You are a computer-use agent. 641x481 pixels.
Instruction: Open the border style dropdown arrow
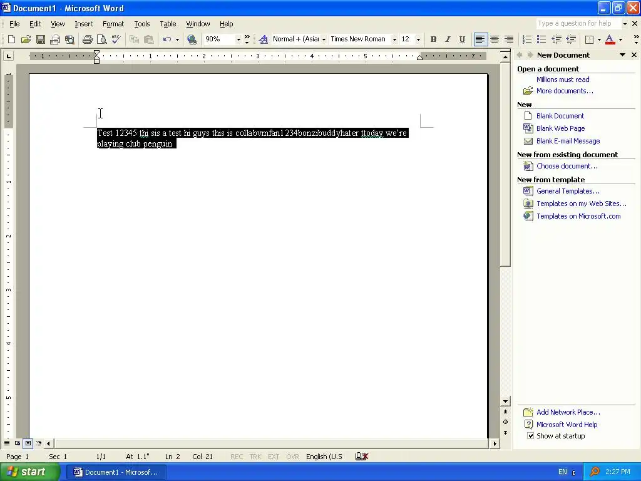coord(599,39)
